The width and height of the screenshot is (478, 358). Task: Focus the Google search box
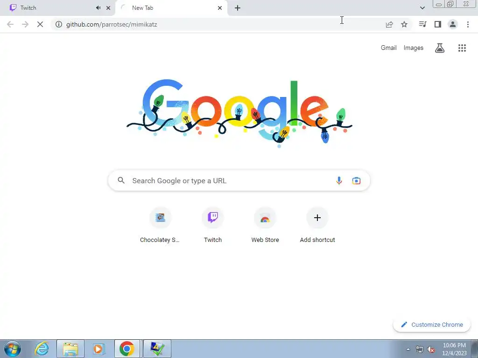239,180
